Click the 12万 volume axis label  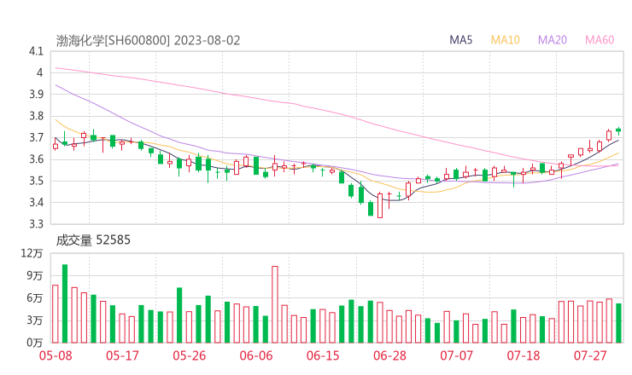(x=32, y=253)
